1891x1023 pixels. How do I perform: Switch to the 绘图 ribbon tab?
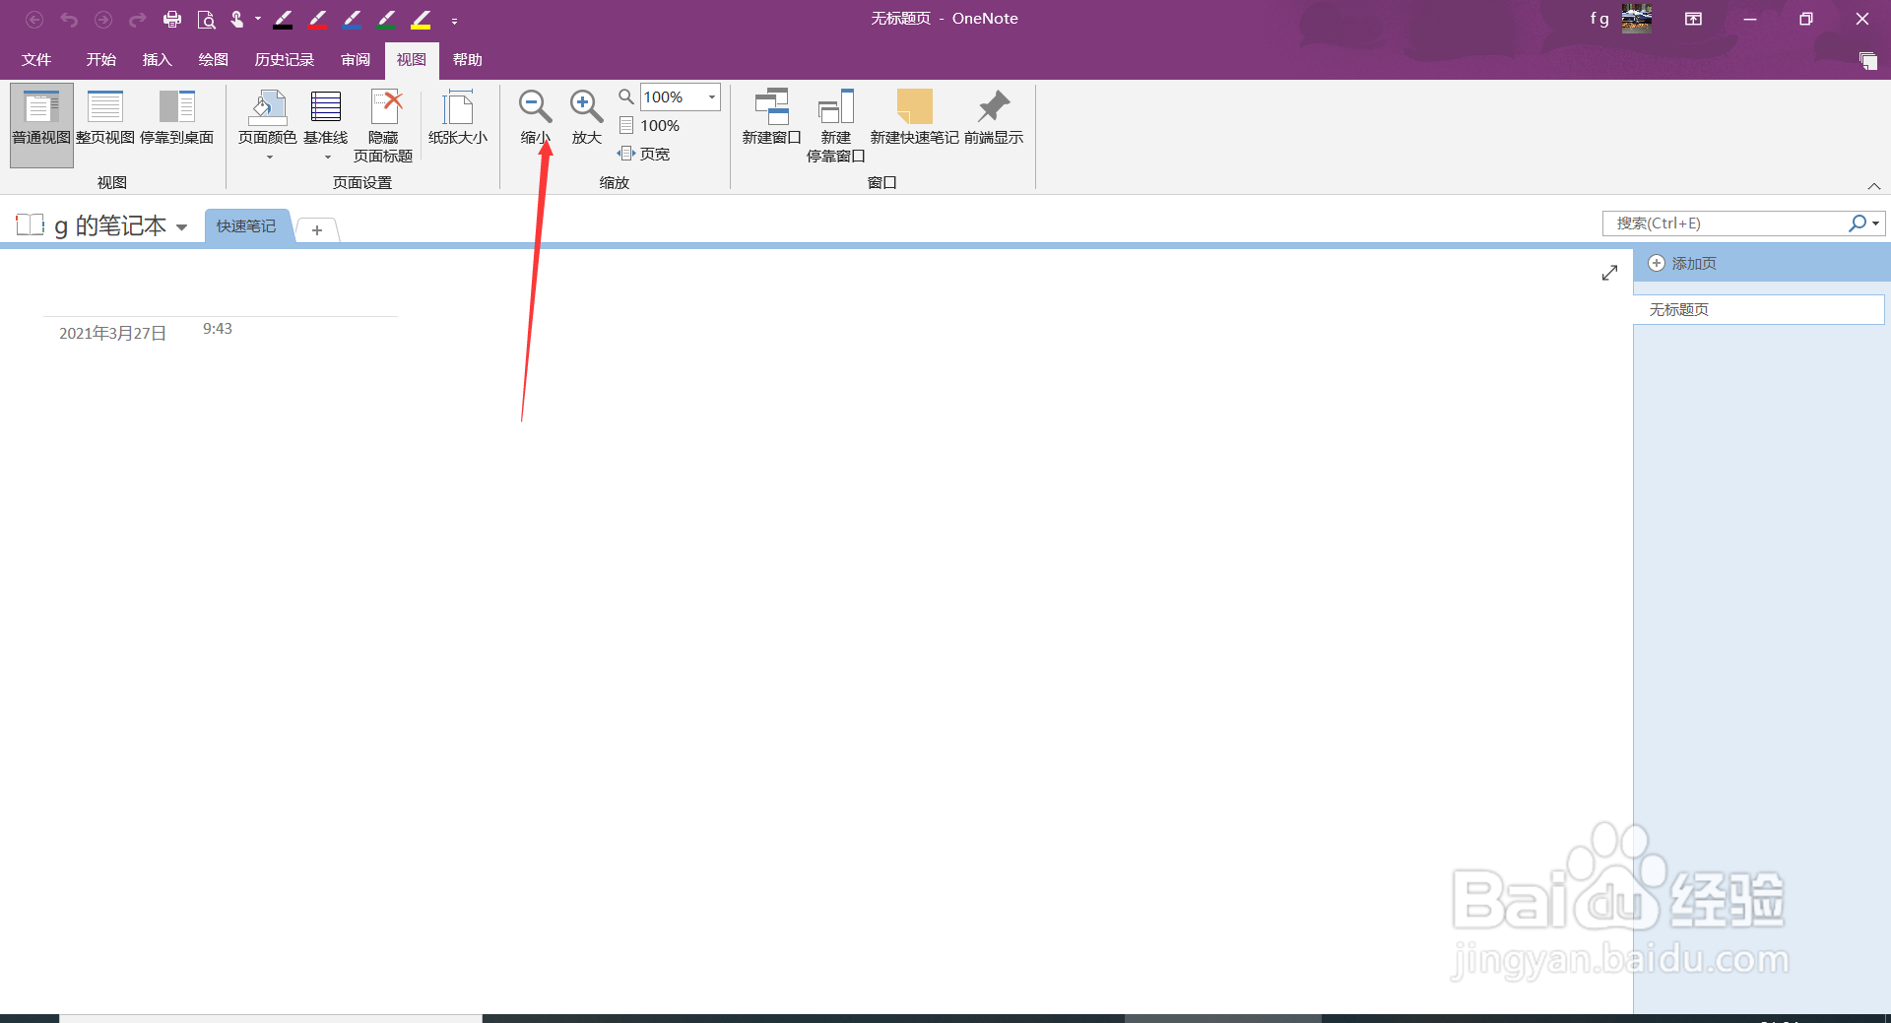[214, 60]
